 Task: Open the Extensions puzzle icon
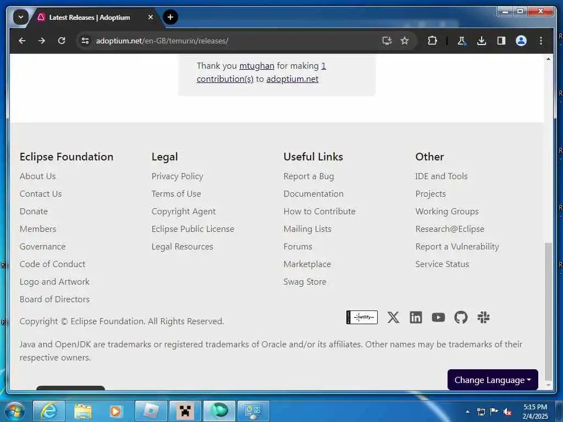tap(432, 41)
